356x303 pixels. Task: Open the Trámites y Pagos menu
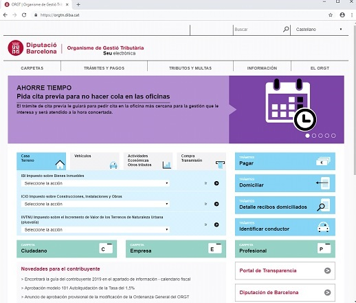[x=104, y=68]
